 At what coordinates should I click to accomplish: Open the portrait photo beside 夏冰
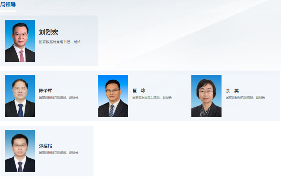[113, 96]
